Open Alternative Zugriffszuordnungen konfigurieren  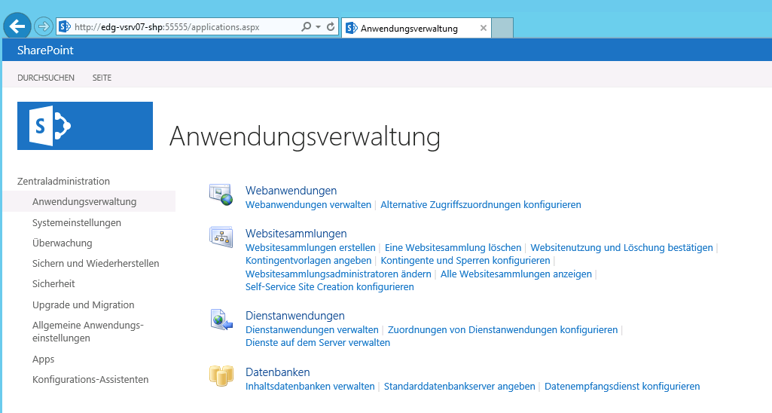coord(481,204)
